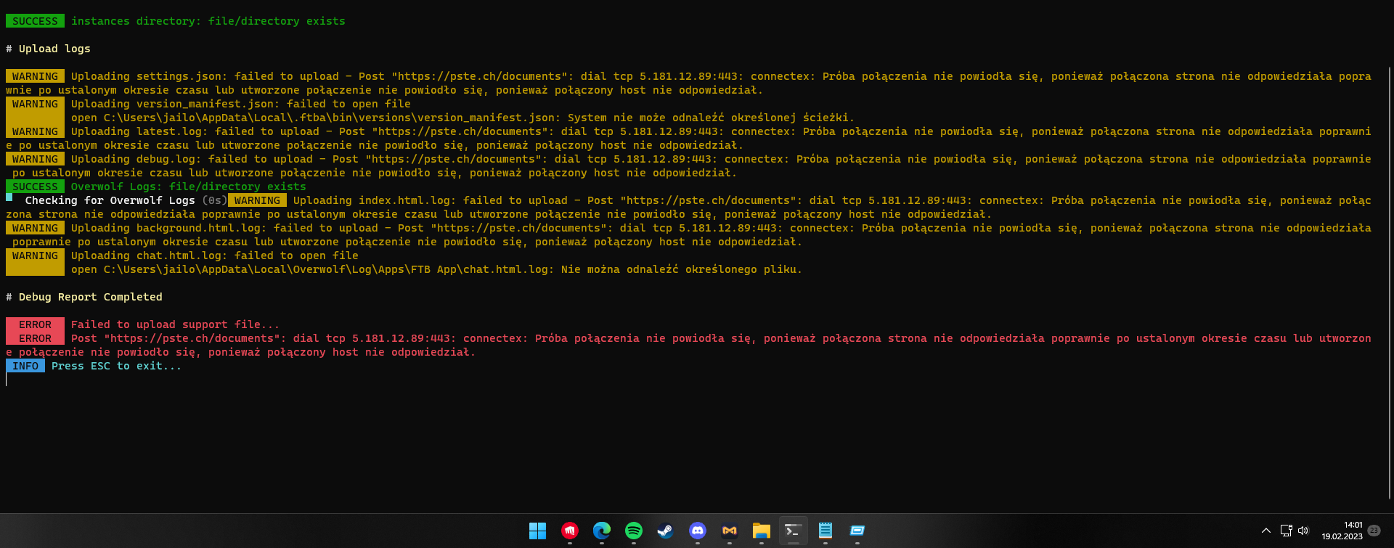The height and width of the screenshot is (548, 1394).
Task: Click WARNING label next to settings.json upload
Action: 35,76
